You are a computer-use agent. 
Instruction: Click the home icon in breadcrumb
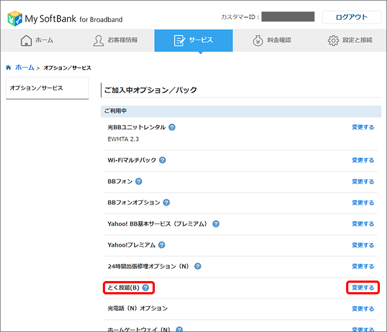8,68
